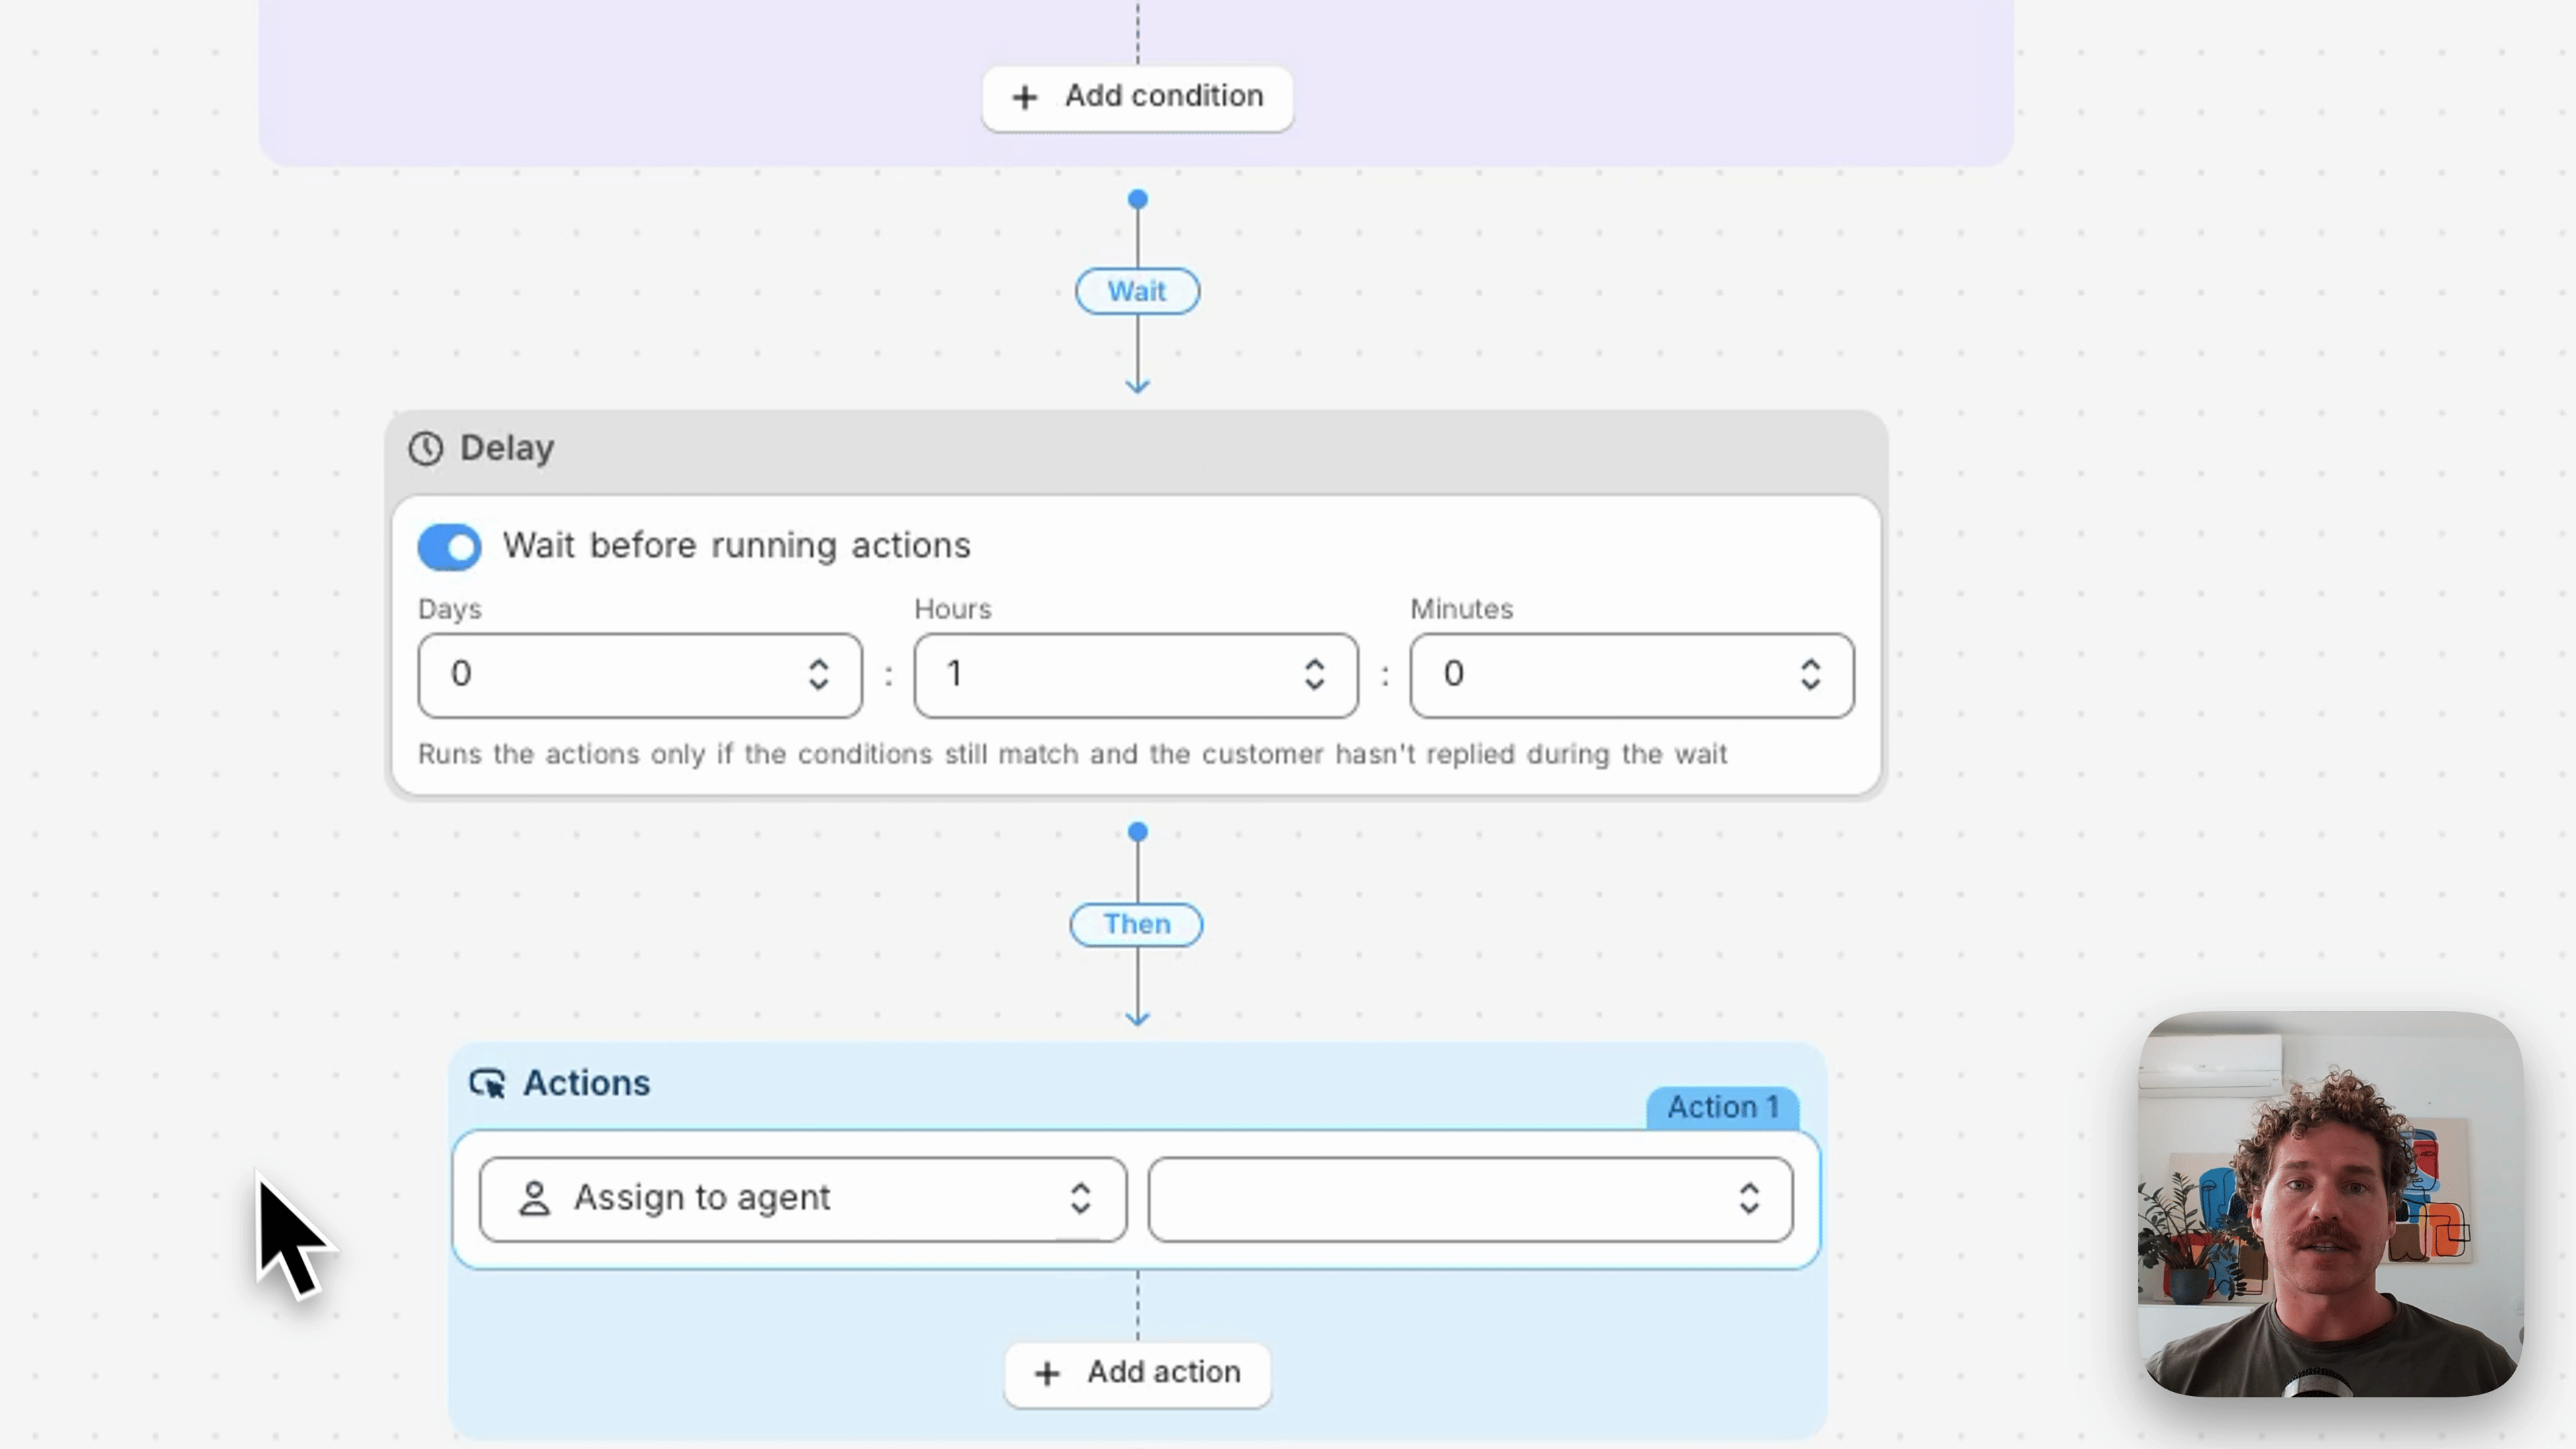Click the arrow tip below the Then label
Viewport: 2576px width, 1449px height.
(x=1138, y=1018)
